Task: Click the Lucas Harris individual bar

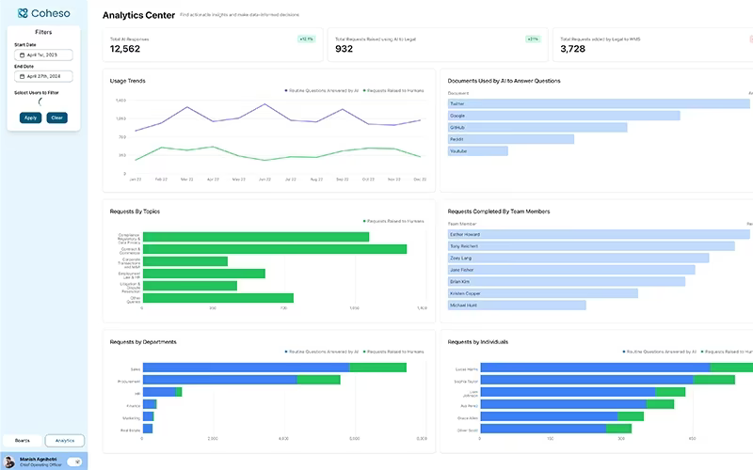Action: click(617, 368)
